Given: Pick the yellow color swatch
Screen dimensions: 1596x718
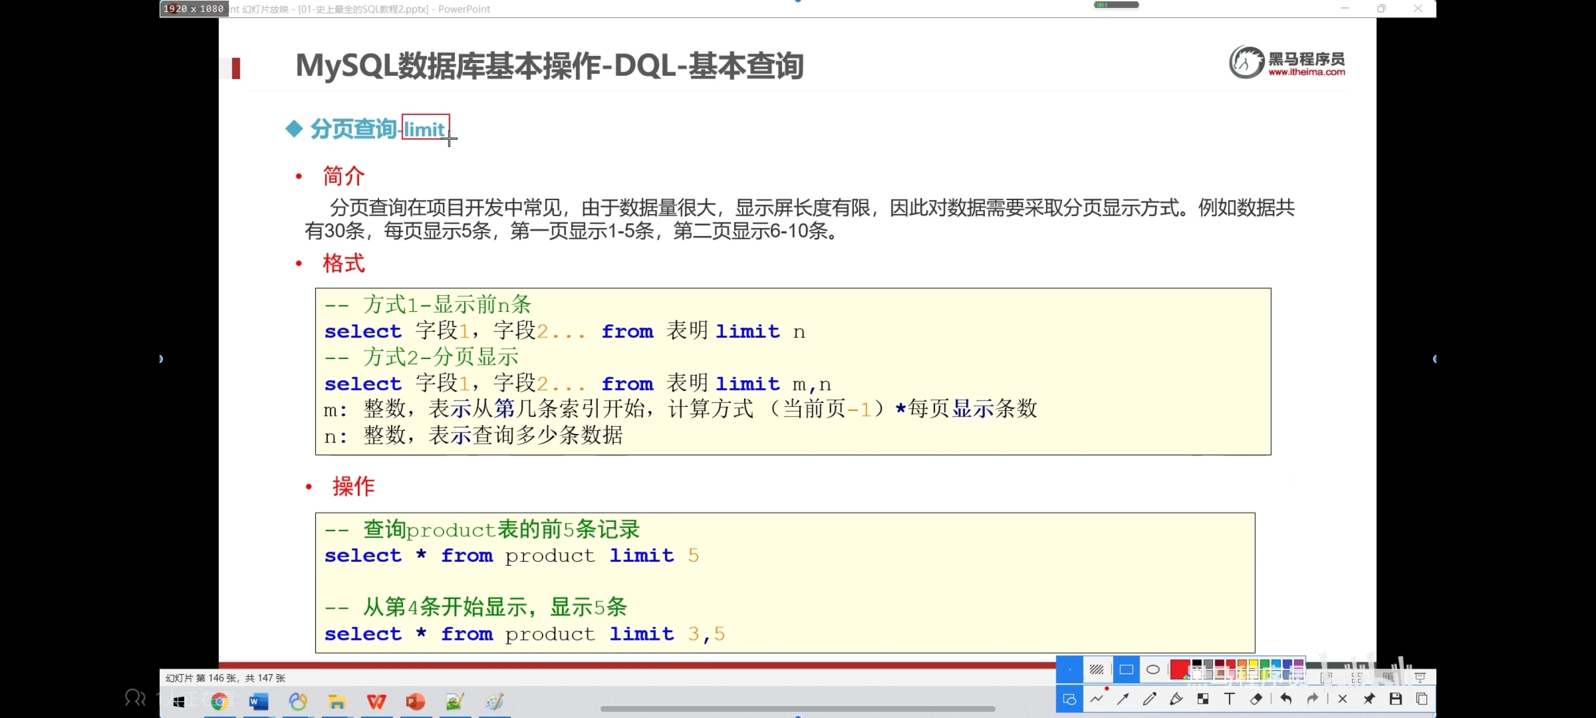Looking at the screenshot, I should (1253, 665).
